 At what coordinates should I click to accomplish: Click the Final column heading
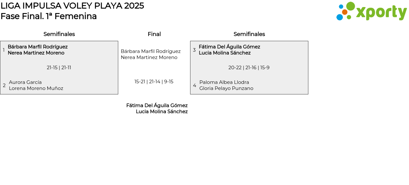pyautogui.click(x=154, y=34)
